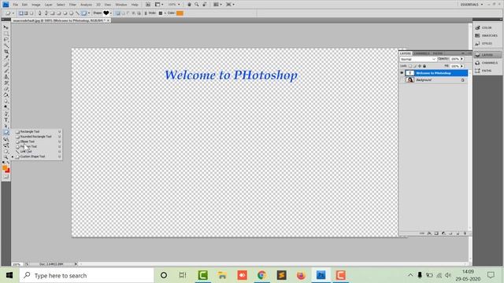Viewport: 504px width, 283px height.
Task: Open the Filter menu
Action: [x=72, y=5]
